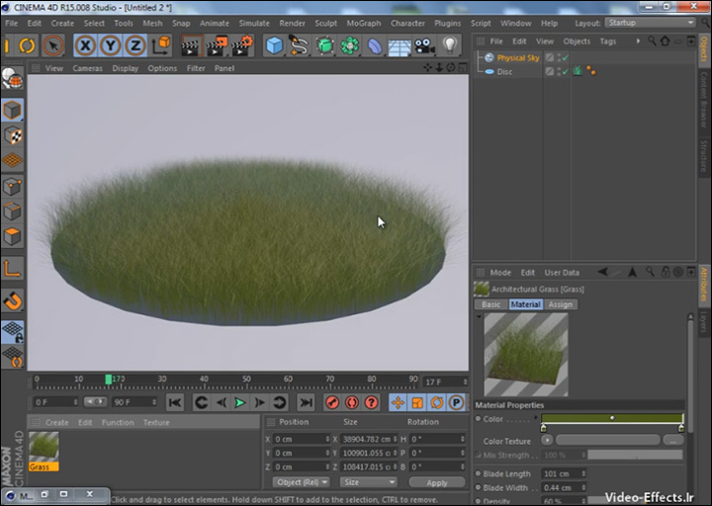Add a camera object
The width and height of the screenshot is (712, 506).
(424, 45)
